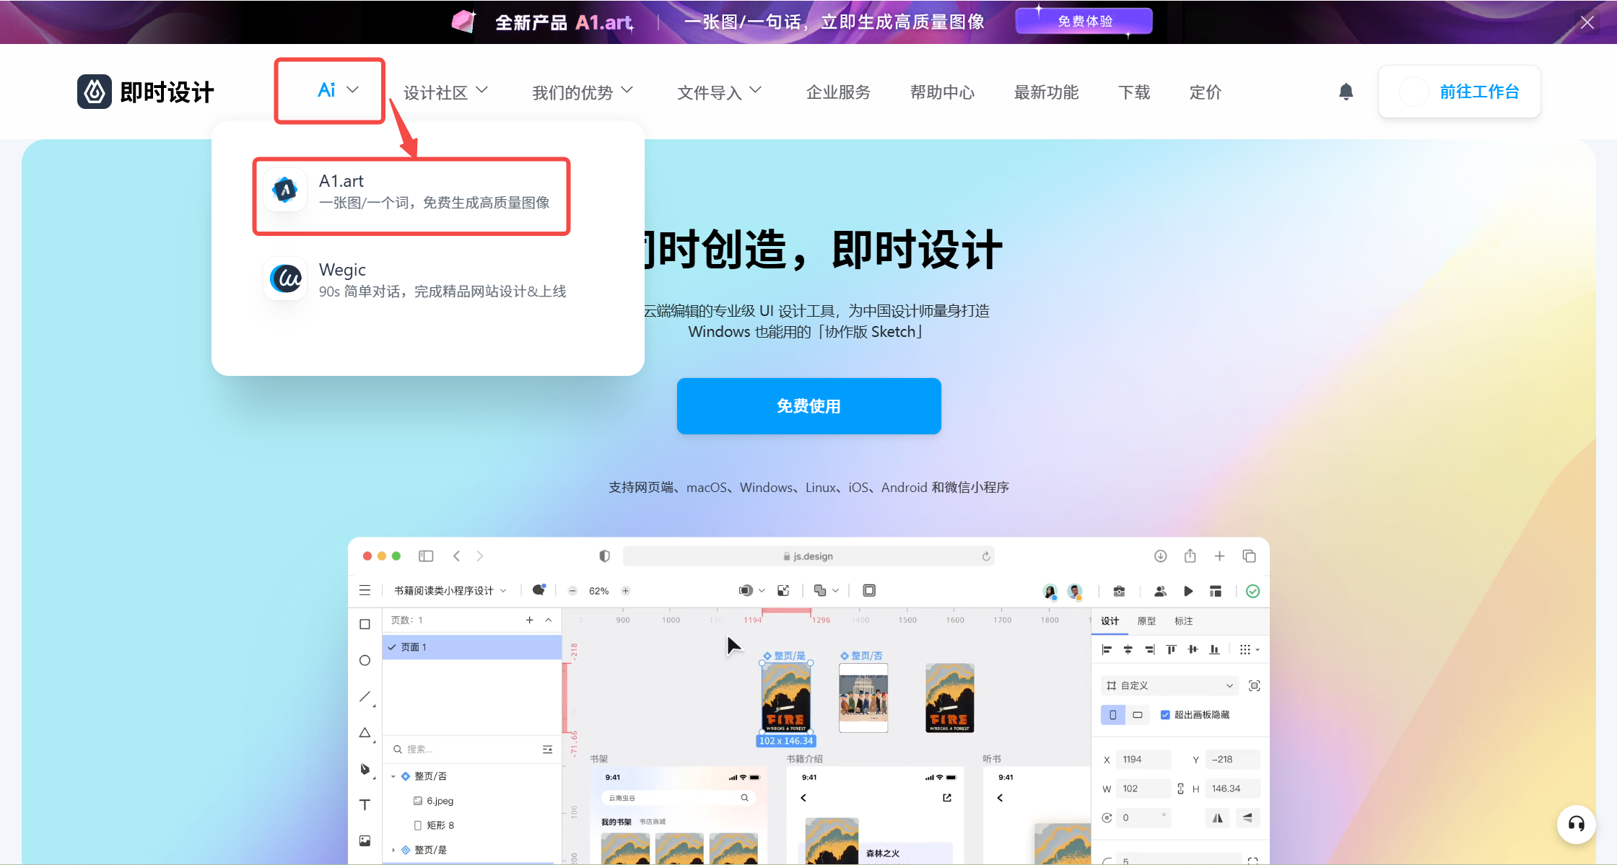The image size is (1617, 865).
Task: Select landscape orientation toggle
Action: point(1138,715)
